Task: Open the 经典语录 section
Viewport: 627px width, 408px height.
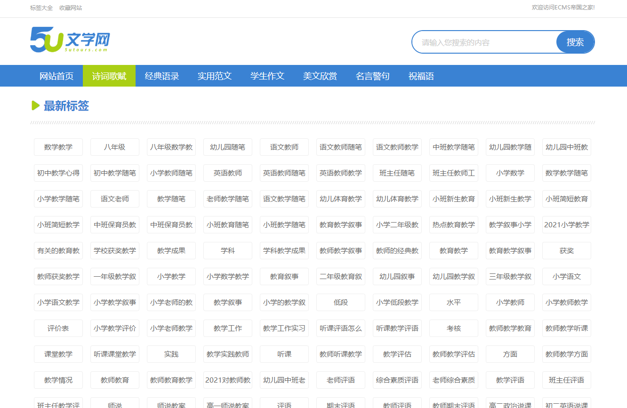Action: 162,76
